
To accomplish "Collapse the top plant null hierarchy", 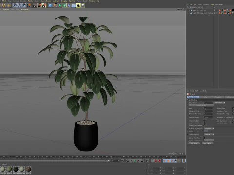I will [x=188, y=8].
